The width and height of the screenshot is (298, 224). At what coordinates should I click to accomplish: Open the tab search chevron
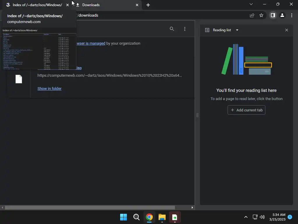pos(251,4)
